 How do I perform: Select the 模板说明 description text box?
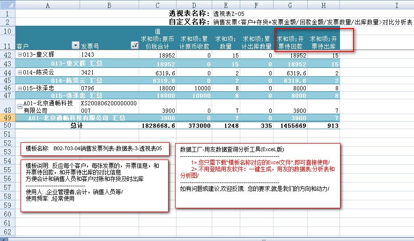click(94, 185)
